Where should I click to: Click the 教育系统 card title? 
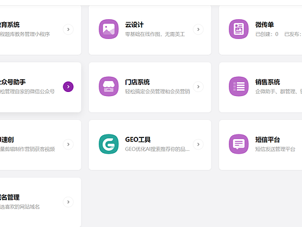click(x=10, y=24)
